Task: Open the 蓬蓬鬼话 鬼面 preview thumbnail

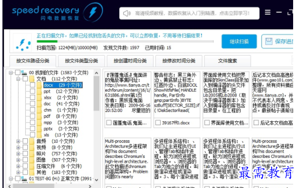Action: 128,94
